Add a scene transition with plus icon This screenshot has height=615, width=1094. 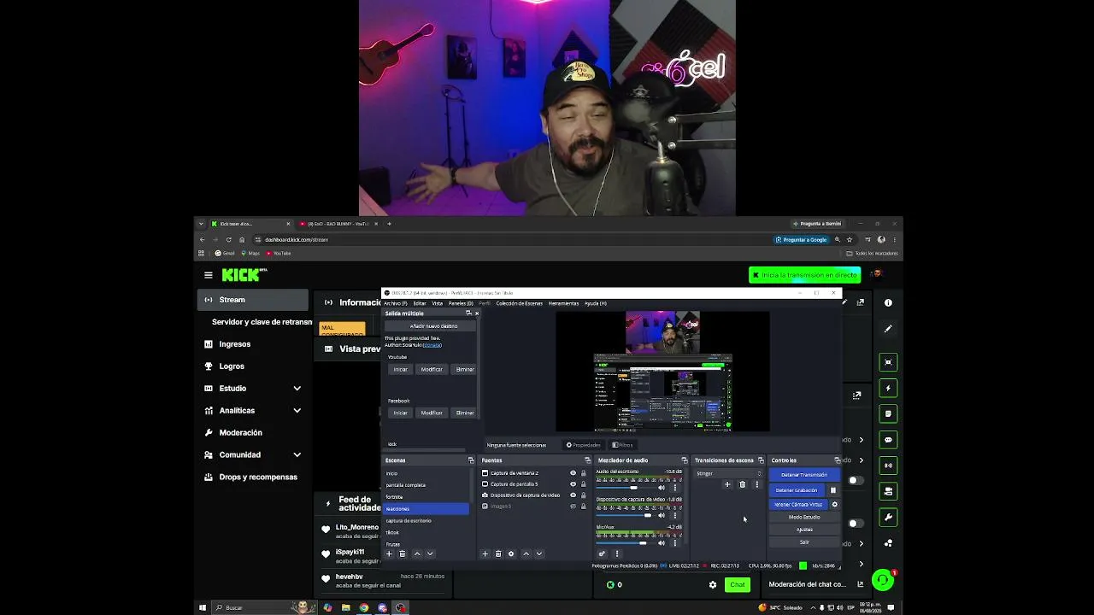[727, 484]
